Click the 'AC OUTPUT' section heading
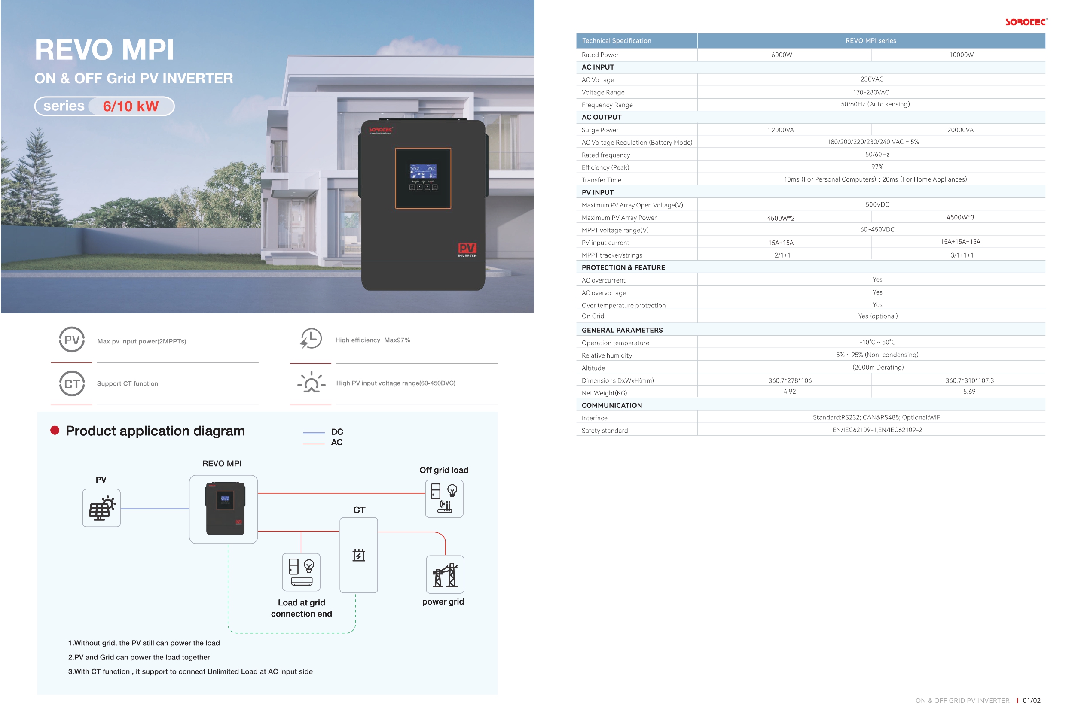1066x723 pixels. click(x=602, y=117)
